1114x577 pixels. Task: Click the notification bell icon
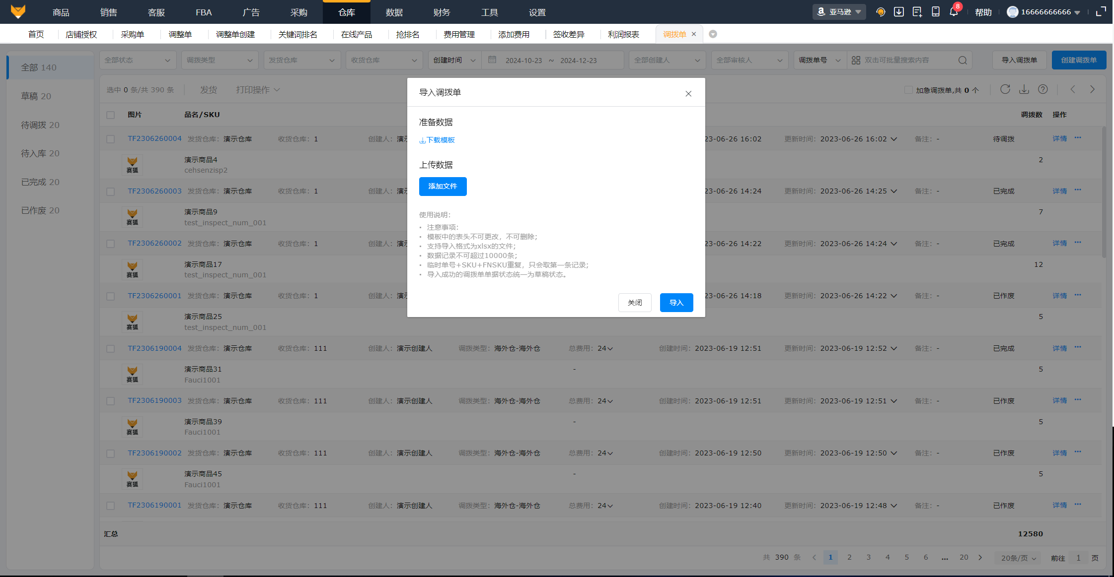point(953,12)
